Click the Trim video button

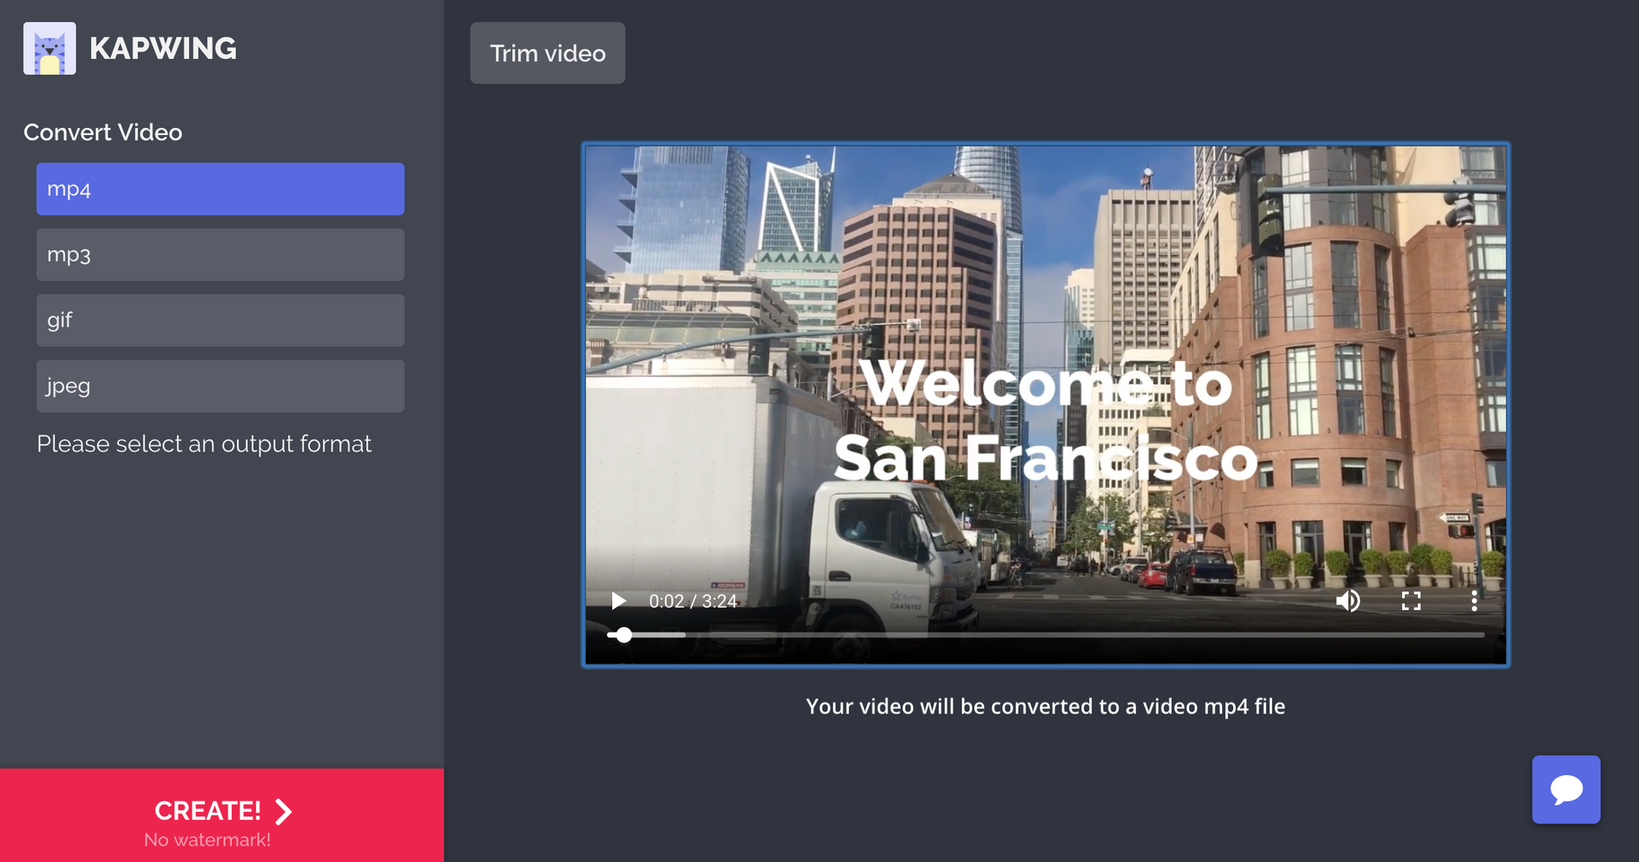547,53
